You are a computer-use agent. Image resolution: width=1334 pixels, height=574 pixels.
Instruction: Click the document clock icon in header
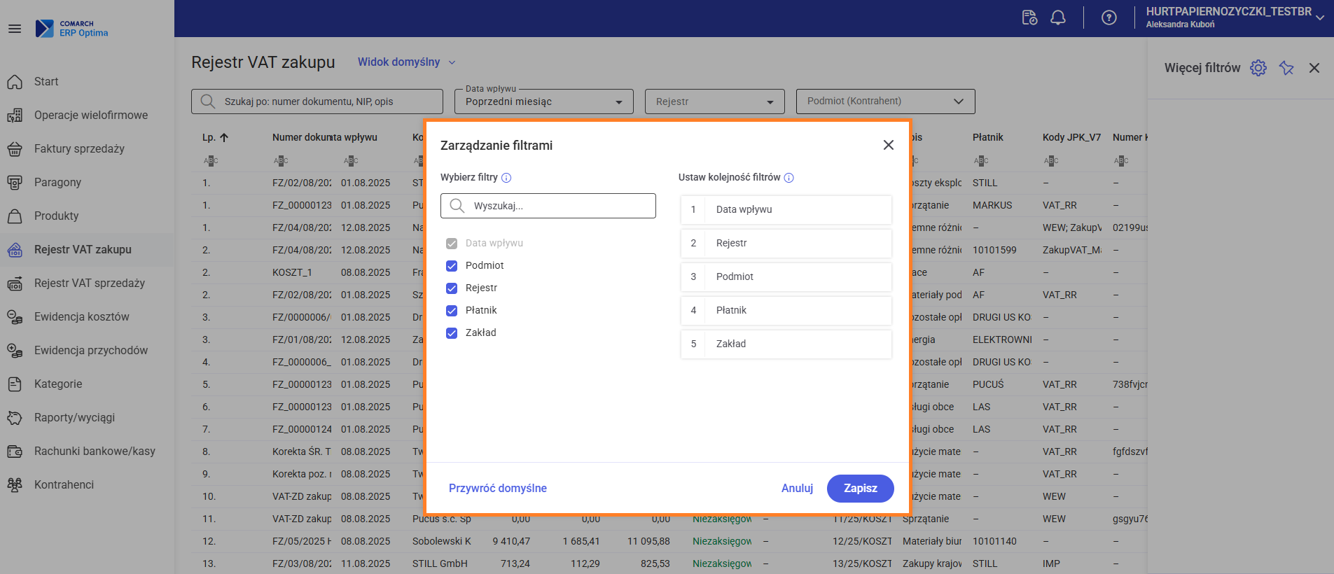[x=1029, y=17]
